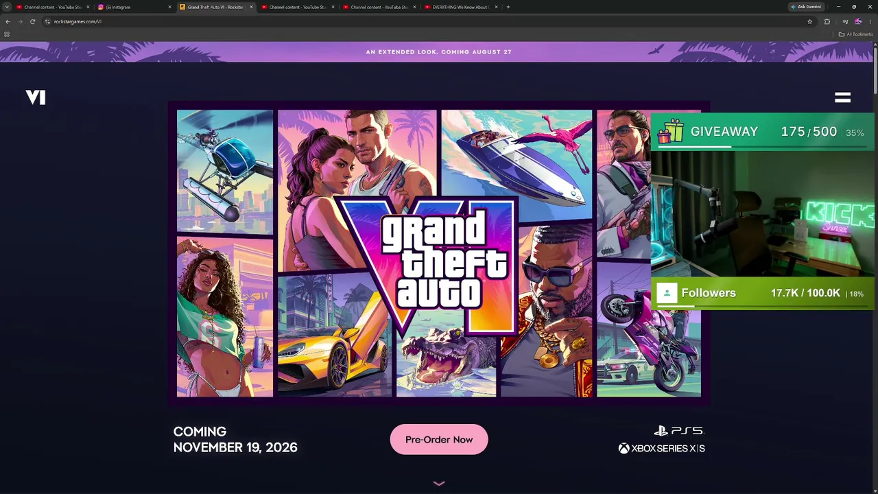Click the purple motorcycle artwork panel
878x494 pixels.
[648, 336]
